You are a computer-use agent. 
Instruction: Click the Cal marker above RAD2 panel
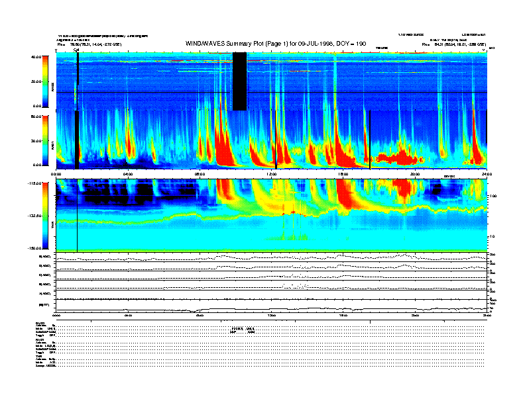pos(76,50)
